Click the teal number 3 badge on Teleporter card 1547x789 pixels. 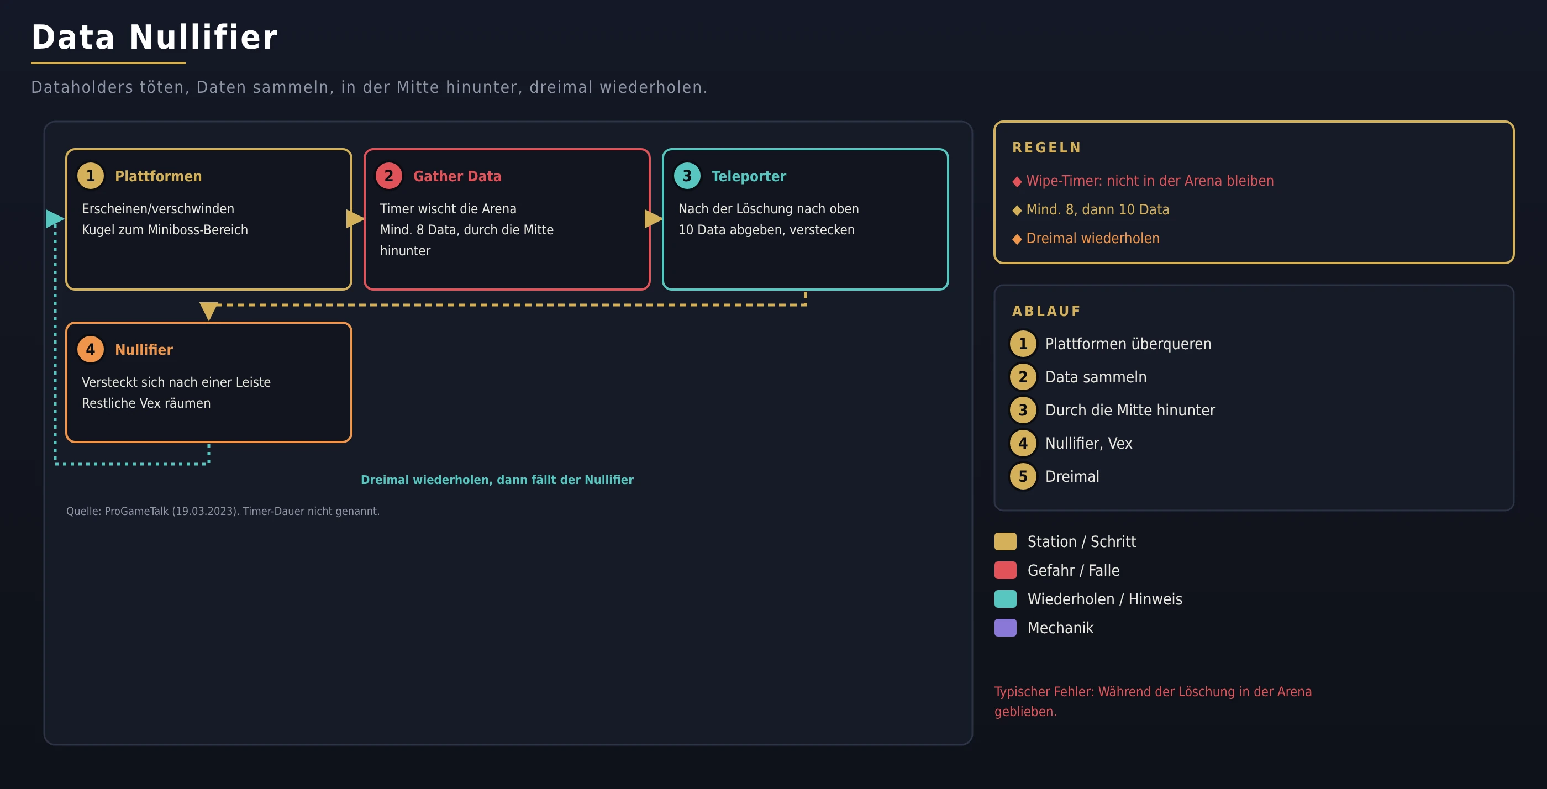[687, 176]
